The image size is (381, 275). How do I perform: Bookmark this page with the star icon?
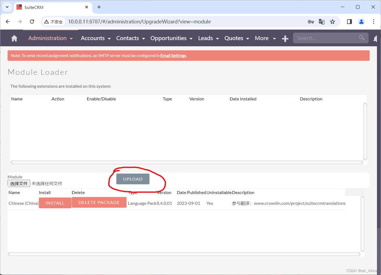[332, 22]
